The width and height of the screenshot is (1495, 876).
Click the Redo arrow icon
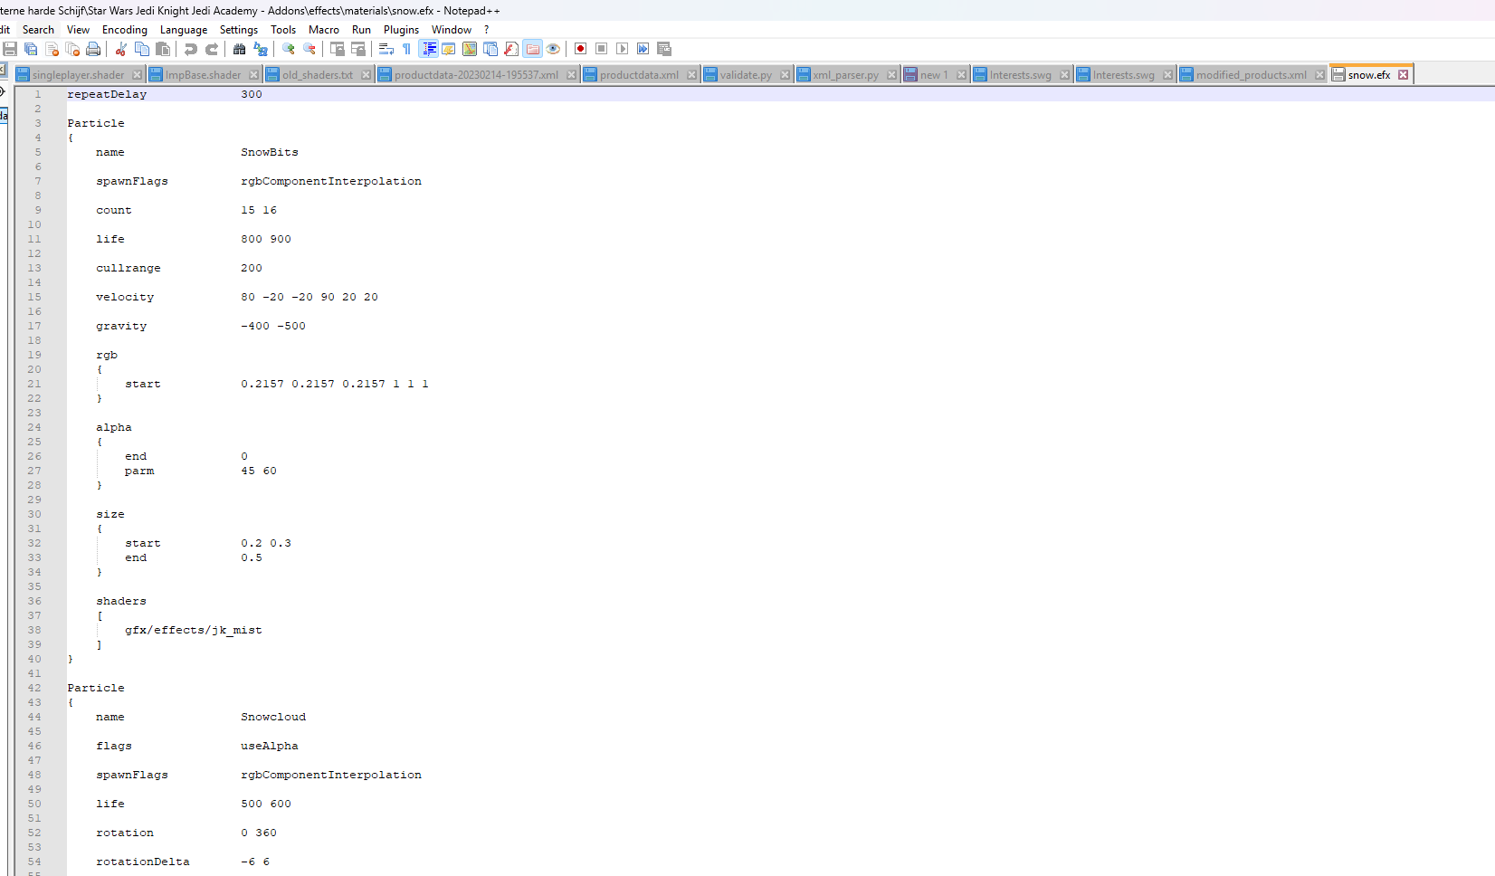pos(212,49)
